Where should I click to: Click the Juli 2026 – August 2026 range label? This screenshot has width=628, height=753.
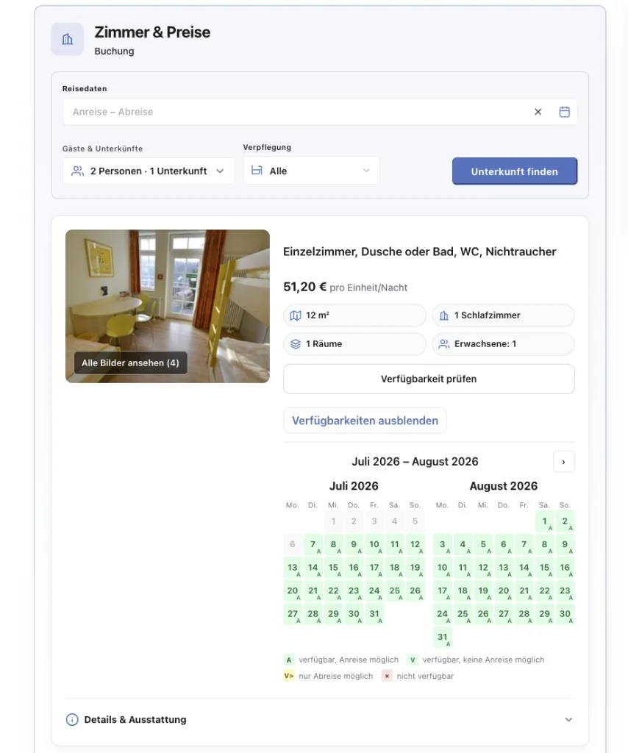coord(415,462)
